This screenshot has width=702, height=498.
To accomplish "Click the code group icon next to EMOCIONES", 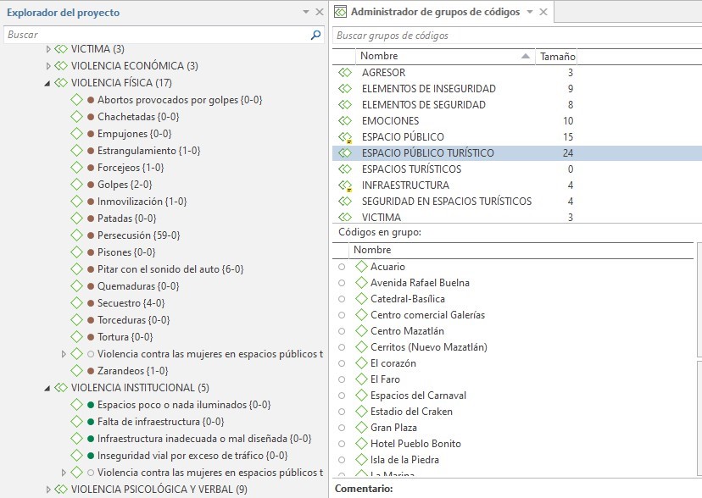I will [344, 120].
